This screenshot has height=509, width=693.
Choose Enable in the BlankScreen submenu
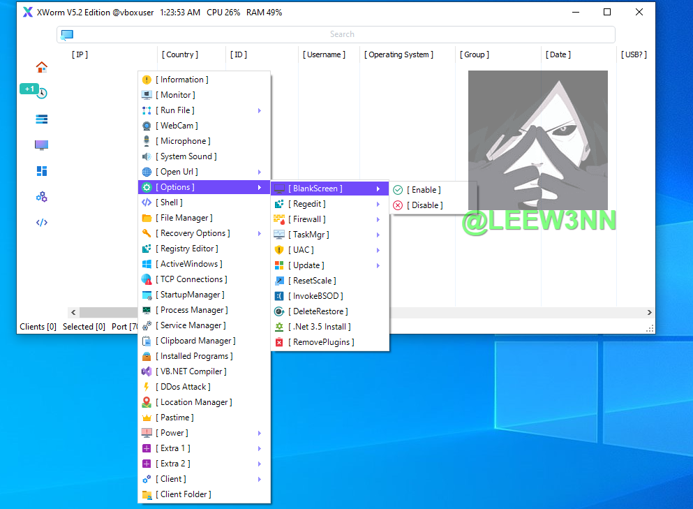(x=424, y=190)
